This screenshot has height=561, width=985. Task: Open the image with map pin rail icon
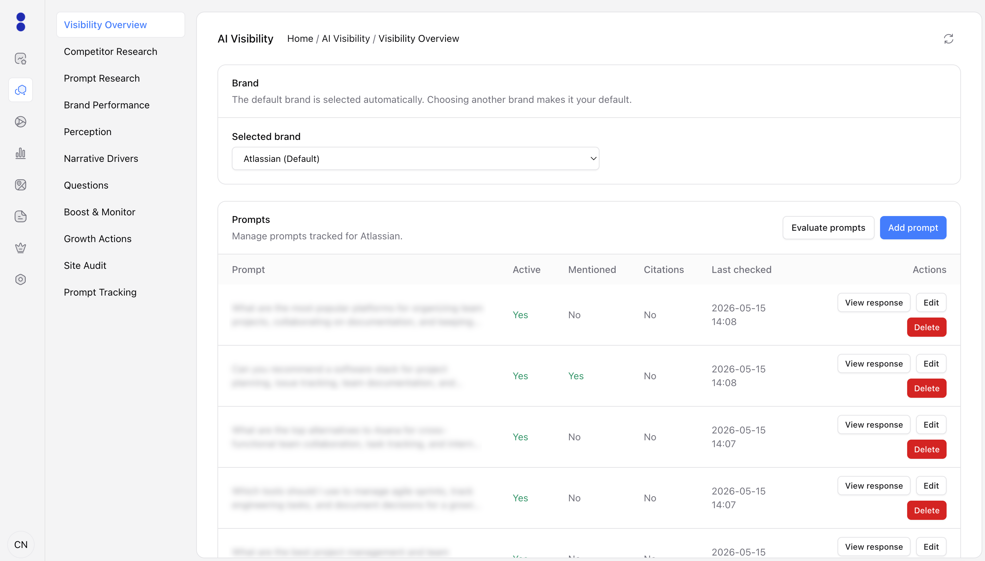pyautogui.click(x=21, y=185)
